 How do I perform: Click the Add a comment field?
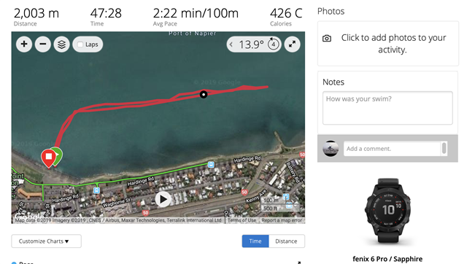coord(392,149)
